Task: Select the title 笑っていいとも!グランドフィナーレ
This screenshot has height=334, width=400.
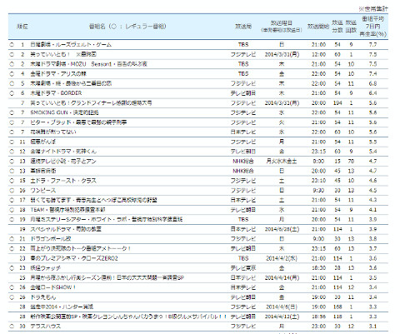Action: click(x=91, y=103)
